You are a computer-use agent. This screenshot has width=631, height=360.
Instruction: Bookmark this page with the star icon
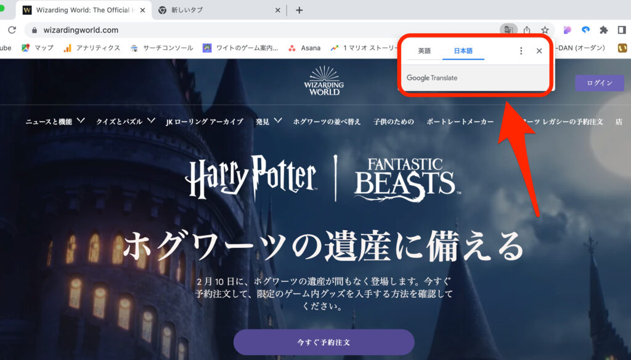point(545,30)
